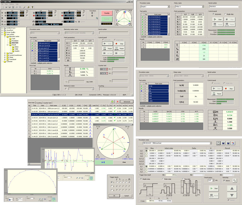The image size is (242, 205).
Task: Click the red X icon beside Advanced
Action: click(117, 102)
